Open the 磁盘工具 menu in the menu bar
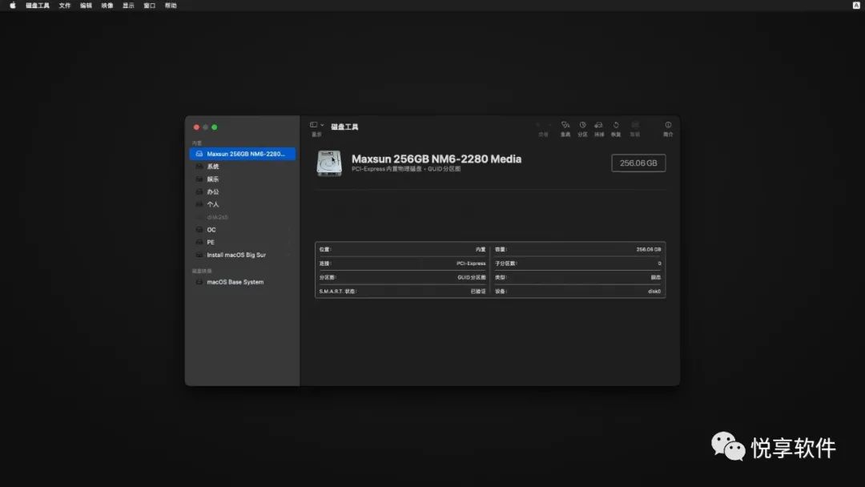The image size is (865, 487). pyautogui.click(x=38, y=6)
